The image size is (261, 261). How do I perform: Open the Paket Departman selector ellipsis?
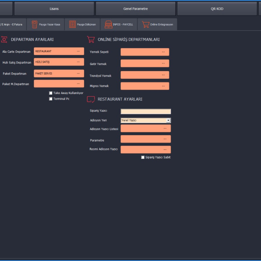click(x=78, y=73)
